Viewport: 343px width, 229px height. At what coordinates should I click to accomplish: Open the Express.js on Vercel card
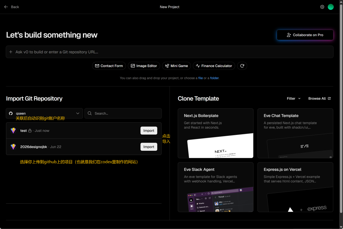295,187
